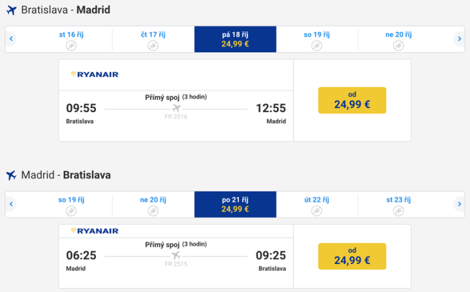Choose the 24,99 € outbound fare button

tap(352, 100)
